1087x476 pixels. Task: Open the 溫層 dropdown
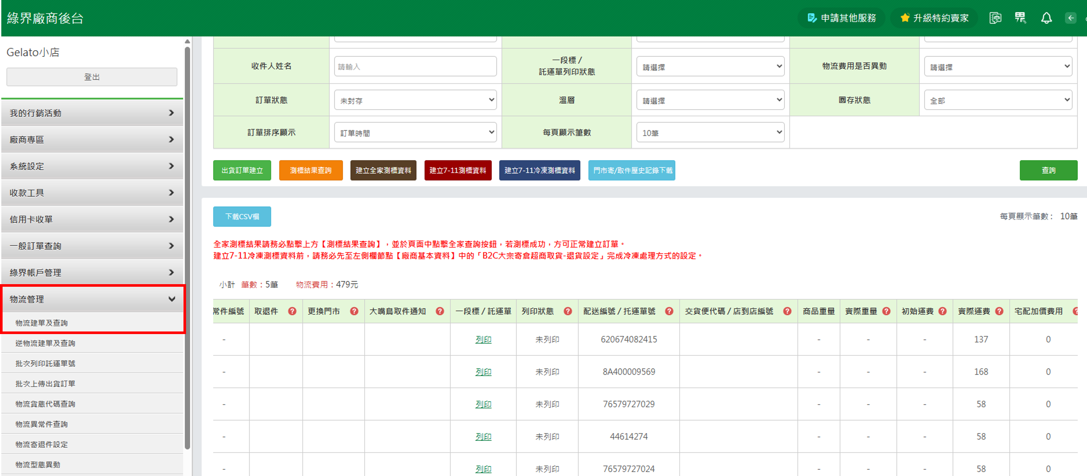pos(710,100)
